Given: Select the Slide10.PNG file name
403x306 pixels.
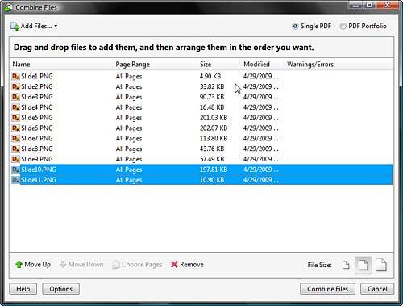Looking at the screenshot, I should tap(39, 170).
